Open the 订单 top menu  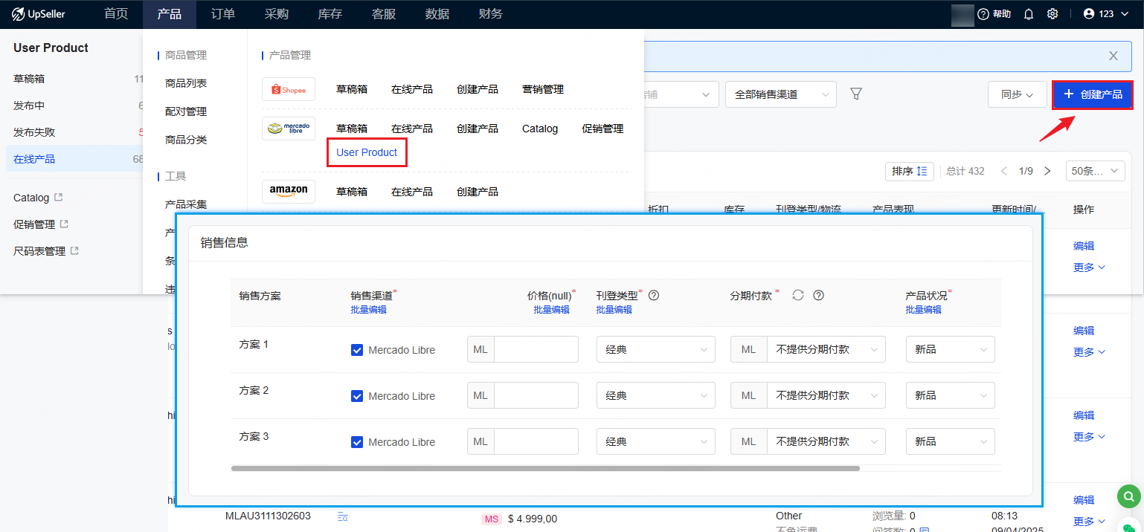pyautogui.click(x=223, y=14)
